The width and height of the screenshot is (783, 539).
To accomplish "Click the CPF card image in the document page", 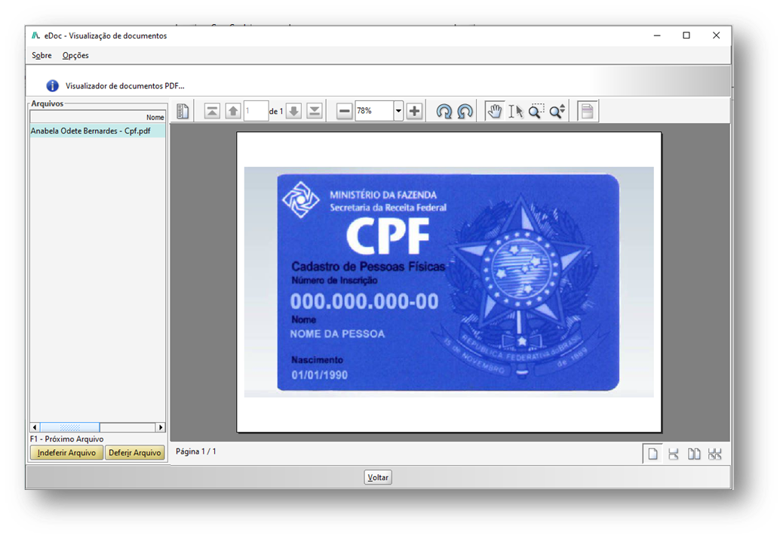I will (448, 282).
